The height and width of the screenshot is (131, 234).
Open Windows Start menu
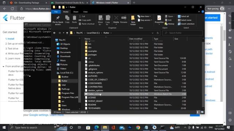pyautogui.click(x=4, y=127)
